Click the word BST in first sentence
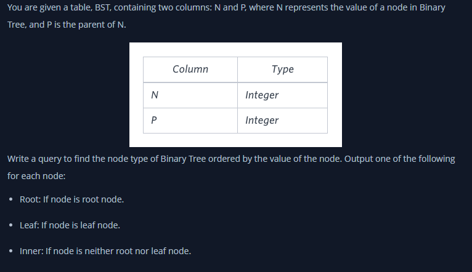Viewport: 472px width, 272px height. (x=103, y=7)
